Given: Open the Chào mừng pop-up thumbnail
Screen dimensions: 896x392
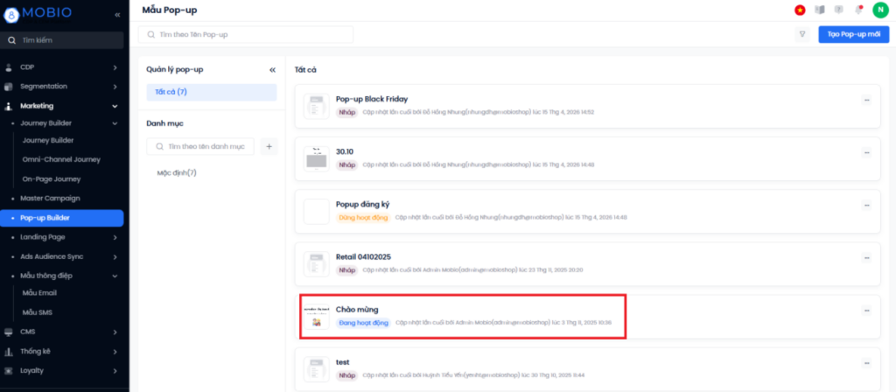Looking at the screenshot, I should (315, 316).
